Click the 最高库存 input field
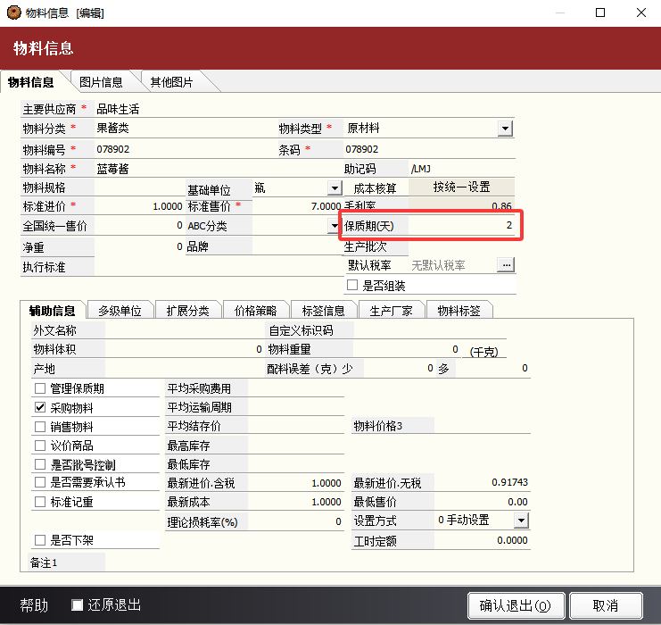Screen dimensions: 661x625 (x=296, y=446)
